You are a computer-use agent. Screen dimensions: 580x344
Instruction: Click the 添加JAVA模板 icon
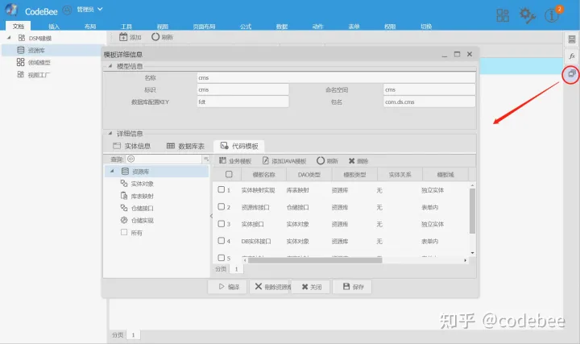coord(265,160)
